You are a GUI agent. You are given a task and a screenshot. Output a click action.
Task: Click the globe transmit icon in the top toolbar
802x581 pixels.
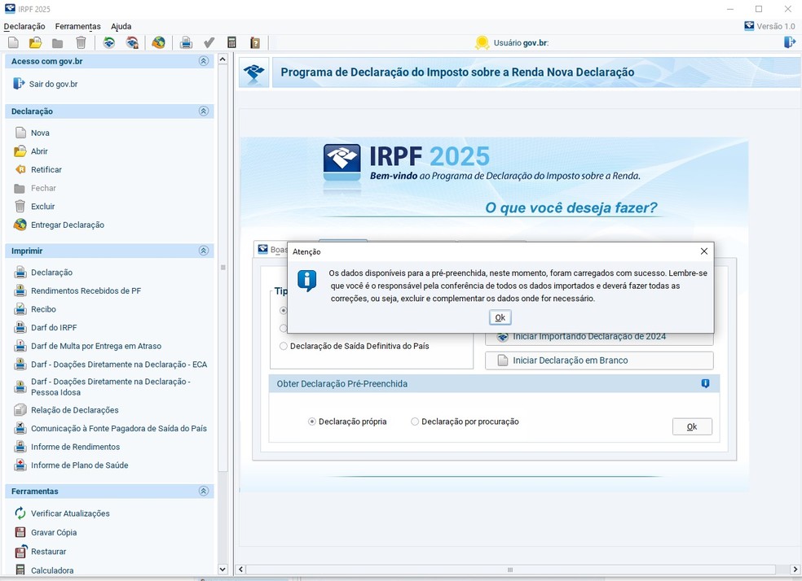click(x=159, y=43)
